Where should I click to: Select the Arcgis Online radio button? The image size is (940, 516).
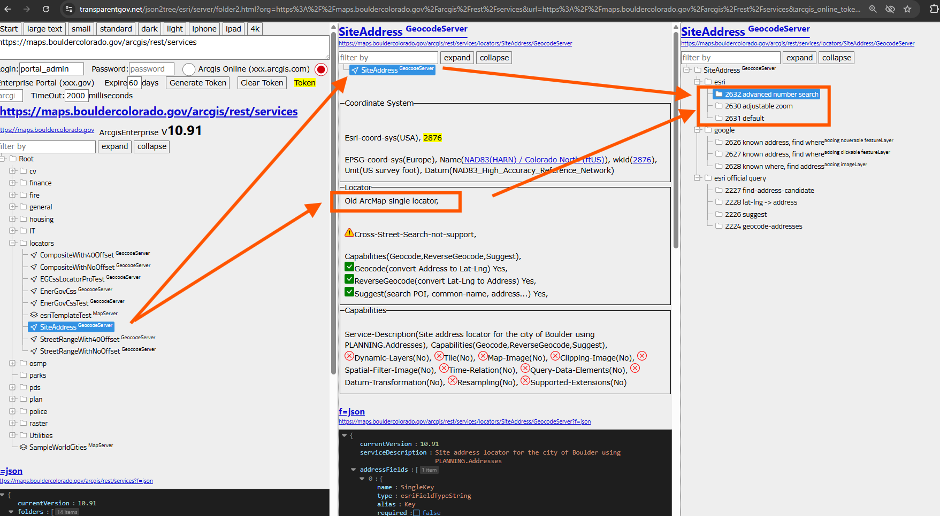coord(188,69)
